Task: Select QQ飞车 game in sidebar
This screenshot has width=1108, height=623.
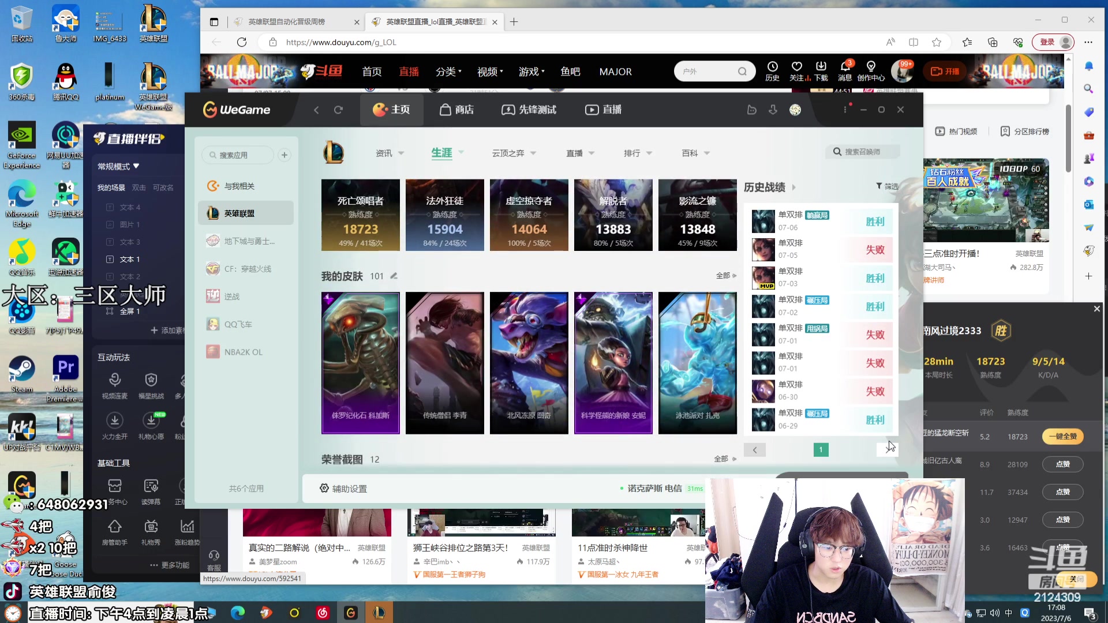Action: [245, 324]
